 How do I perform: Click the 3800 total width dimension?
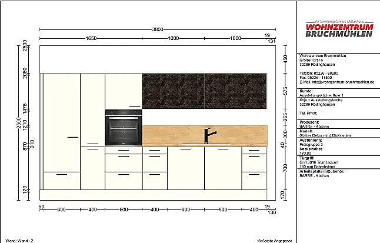[155, 29]
